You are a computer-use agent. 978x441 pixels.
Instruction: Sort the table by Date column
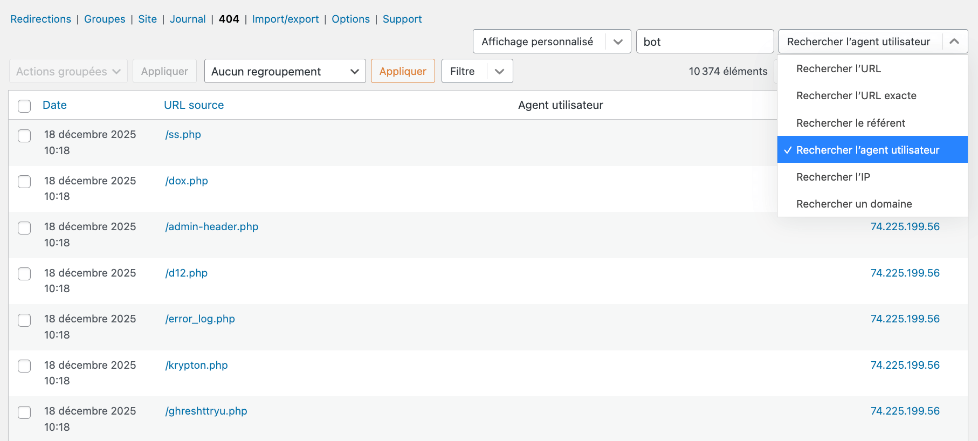coord(54,105)
